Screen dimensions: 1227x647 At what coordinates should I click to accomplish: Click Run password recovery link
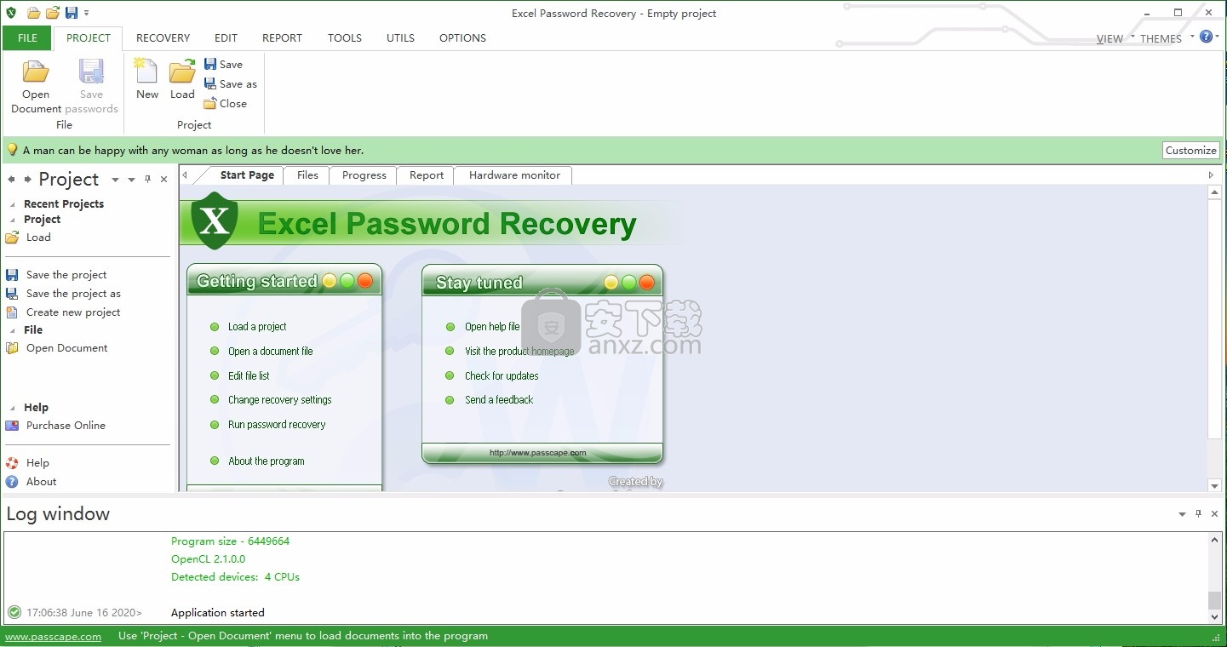pos(277,425)
